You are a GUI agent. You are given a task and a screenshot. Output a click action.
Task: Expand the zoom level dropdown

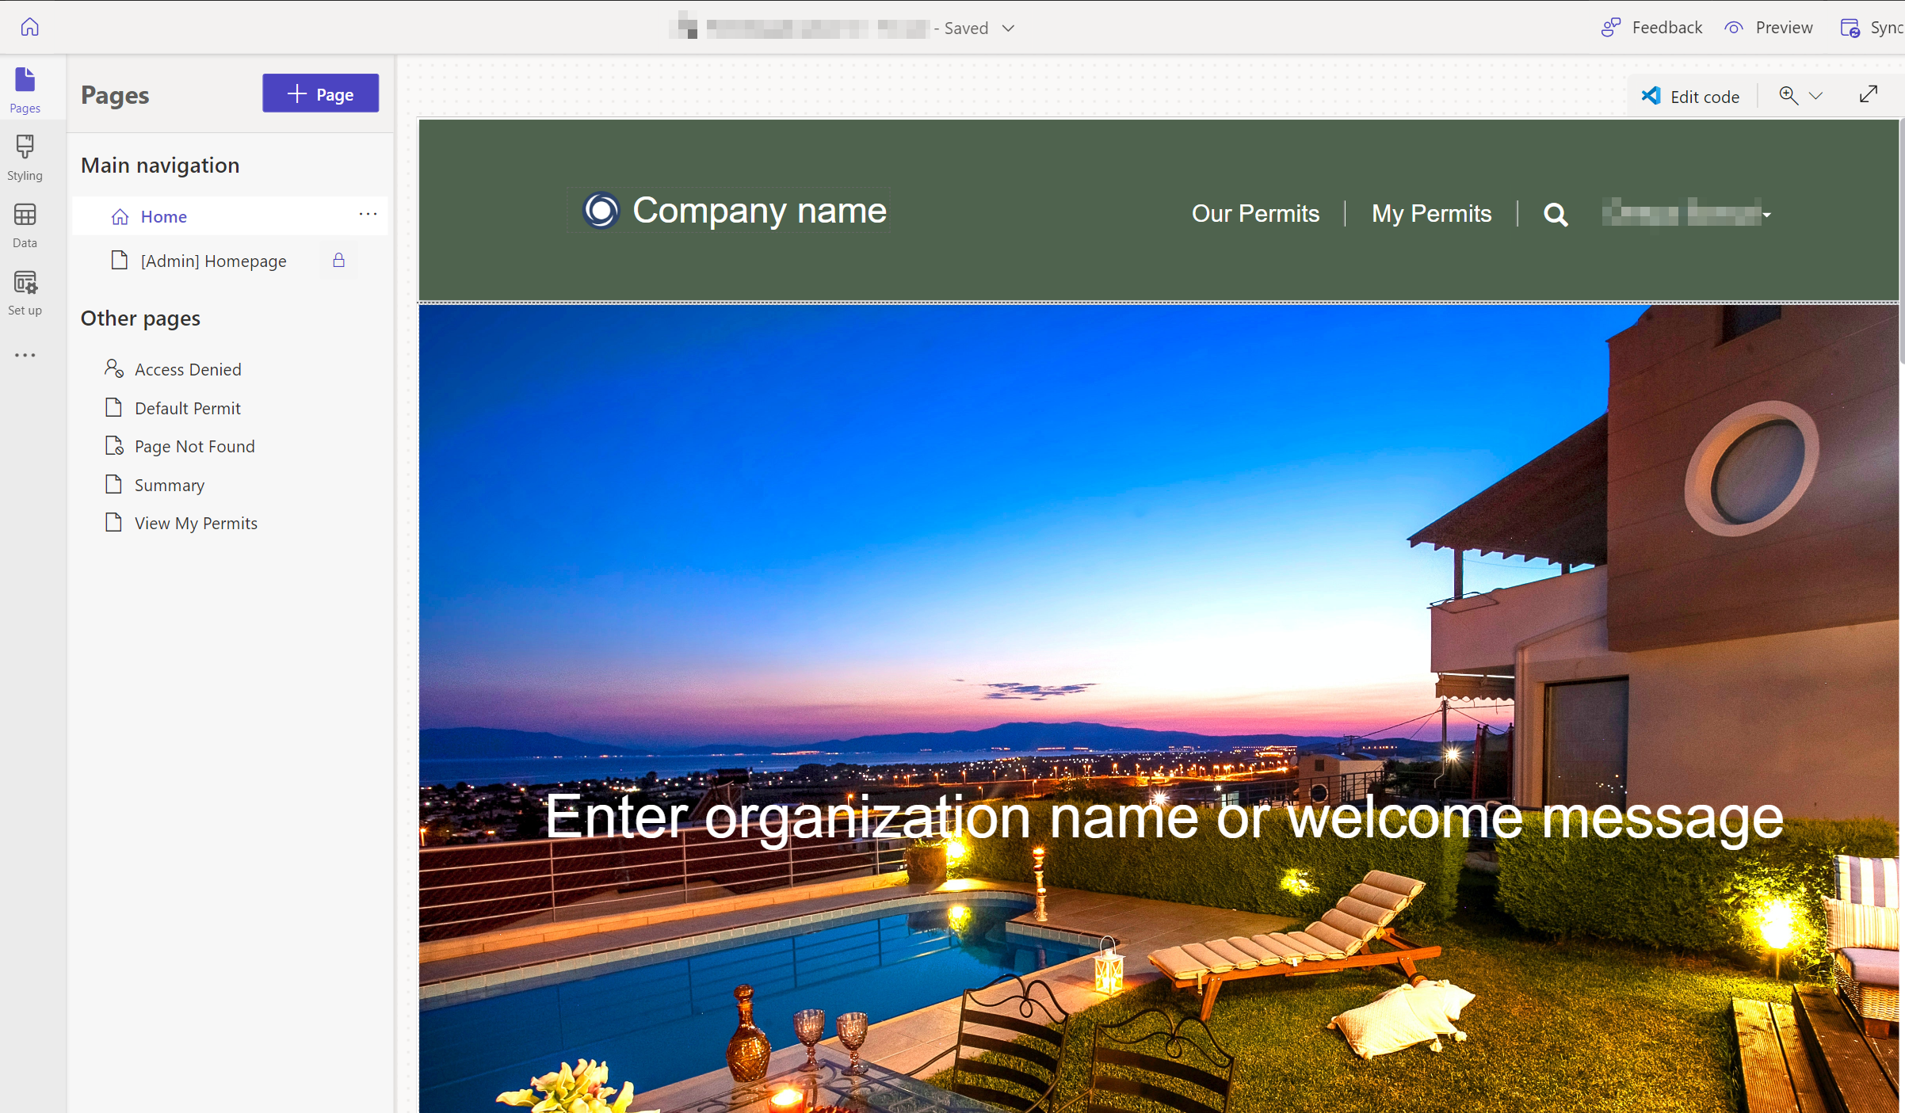coord(1815,94)
